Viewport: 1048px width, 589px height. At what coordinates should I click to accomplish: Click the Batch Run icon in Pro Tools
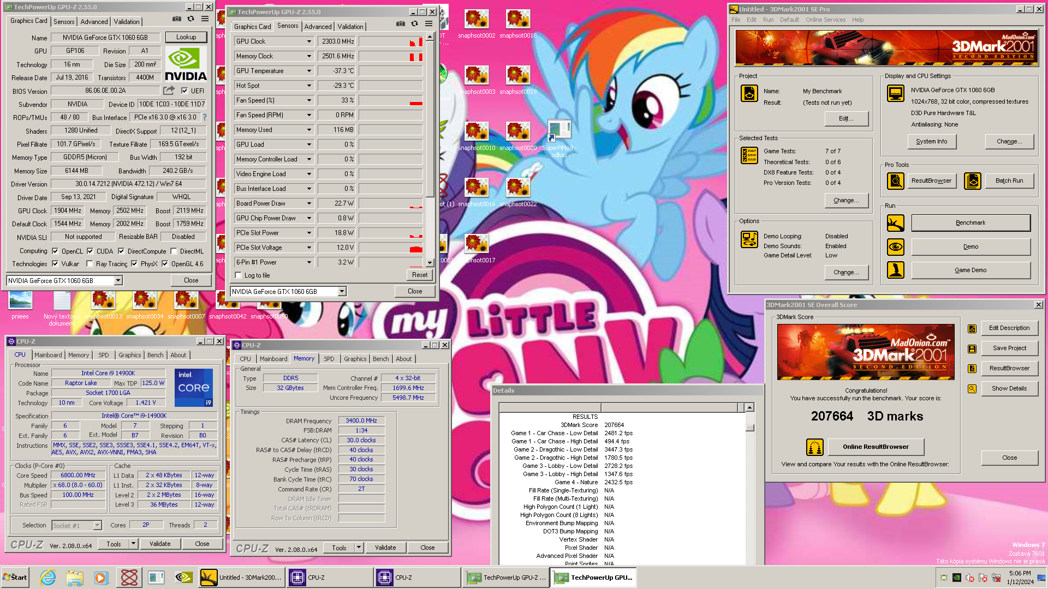(973, 181)
